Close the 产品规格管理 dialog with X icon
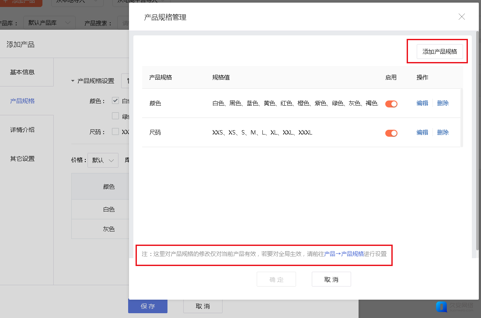Viewport: 481px width, 318px height. pyautogui.click(x=461, y=17)
